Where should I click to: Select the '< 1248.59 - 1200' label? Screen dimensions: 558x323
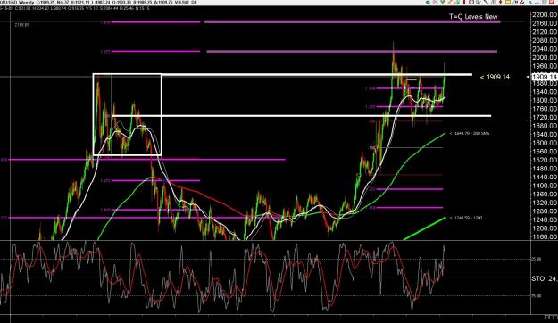pos(466,218)
